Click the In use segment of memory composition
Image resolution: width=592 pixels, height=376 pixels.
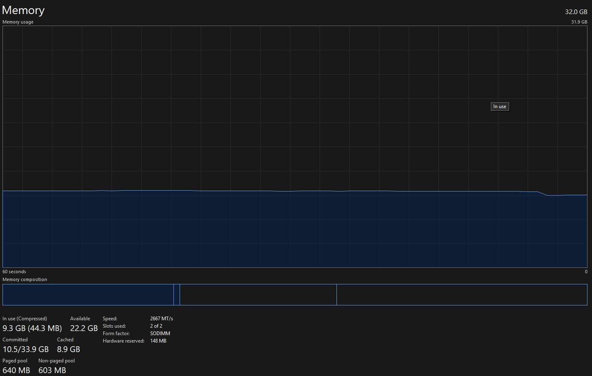tap(88, 295)
